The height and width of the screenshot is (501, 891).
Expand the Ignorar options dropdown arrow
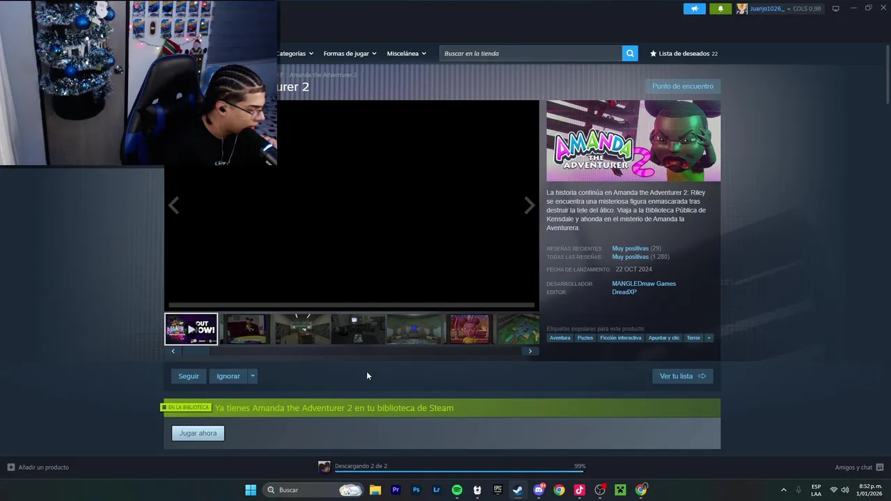tap(253, 376)
